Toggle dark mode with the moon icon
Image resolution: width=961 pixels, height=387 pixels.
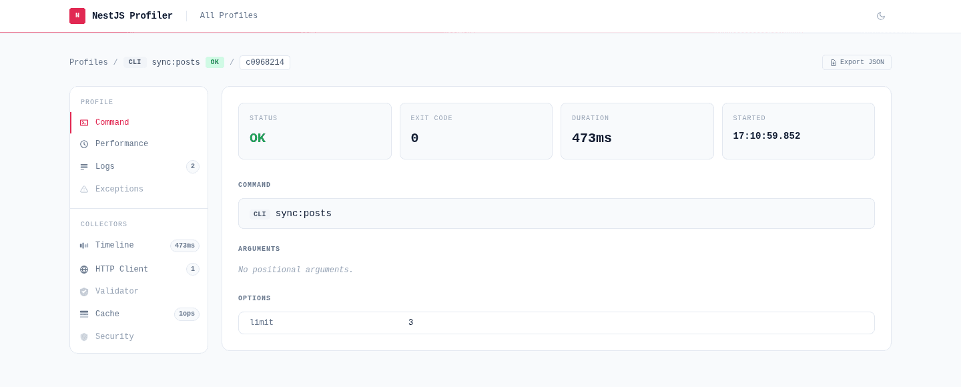pyautogui.click(x=881, y=16)
